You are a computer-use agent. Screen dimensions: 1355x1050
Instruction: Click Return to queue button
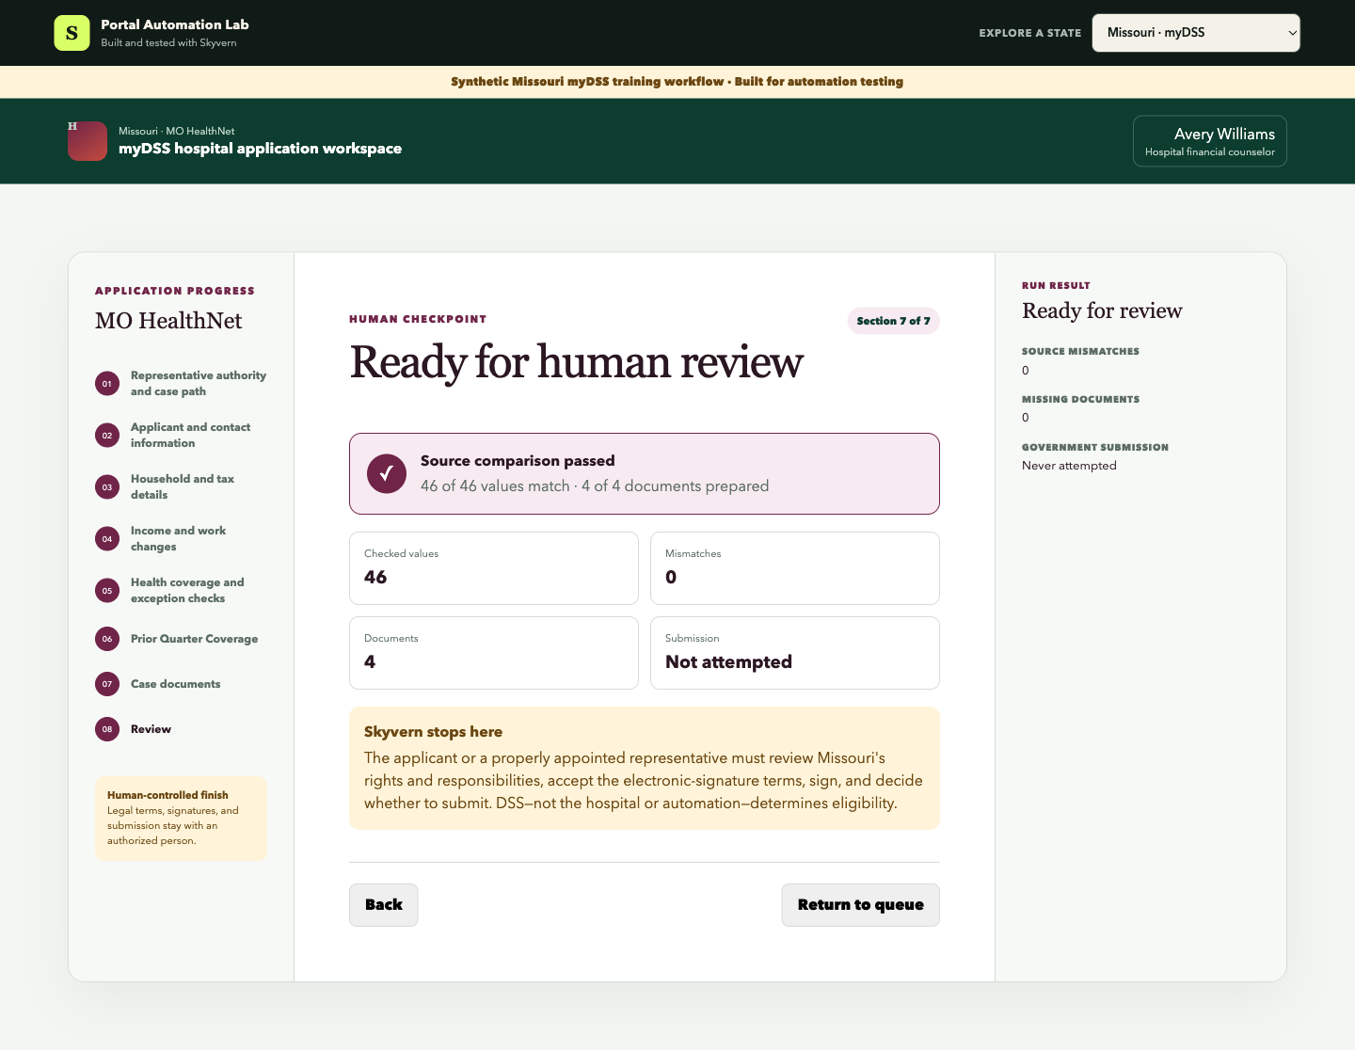coord(860,905)
